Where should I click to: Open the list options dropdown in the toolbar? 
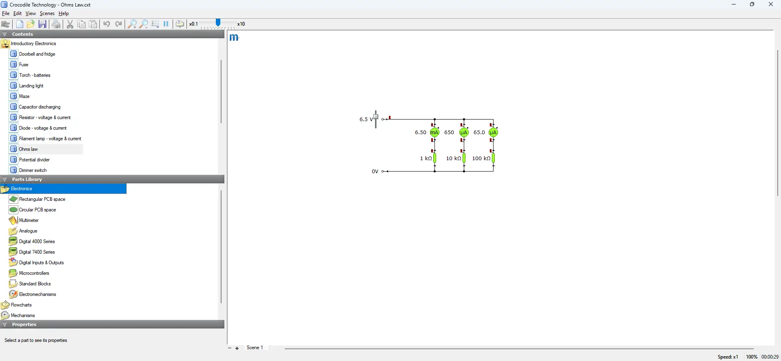pos(155,24)
